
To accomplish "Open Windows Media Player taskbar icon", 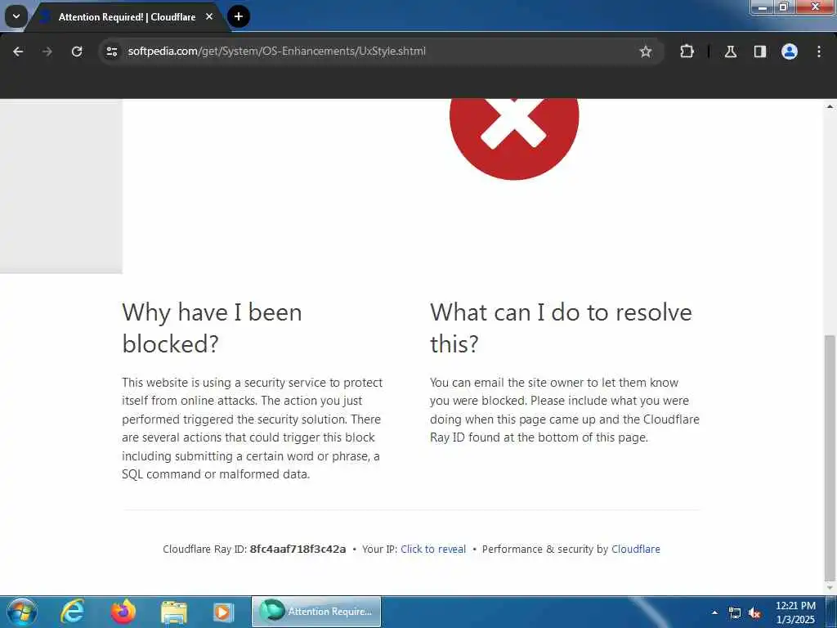I will pyautogui.click(x=223, y=612).
